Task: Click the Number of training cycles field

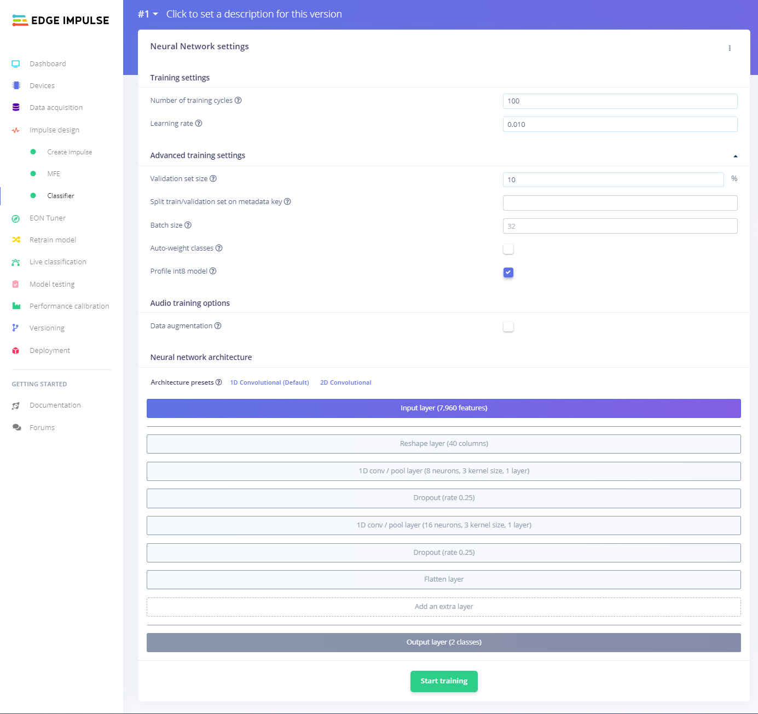Action: click(x=620, y=101)
